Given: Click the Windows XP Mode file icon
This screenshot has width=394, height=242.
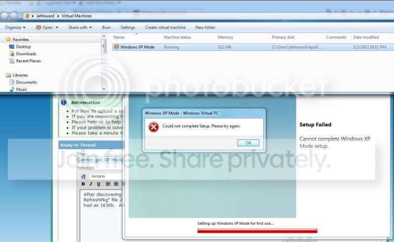Looking at the screenshot, I should (116, 47).
